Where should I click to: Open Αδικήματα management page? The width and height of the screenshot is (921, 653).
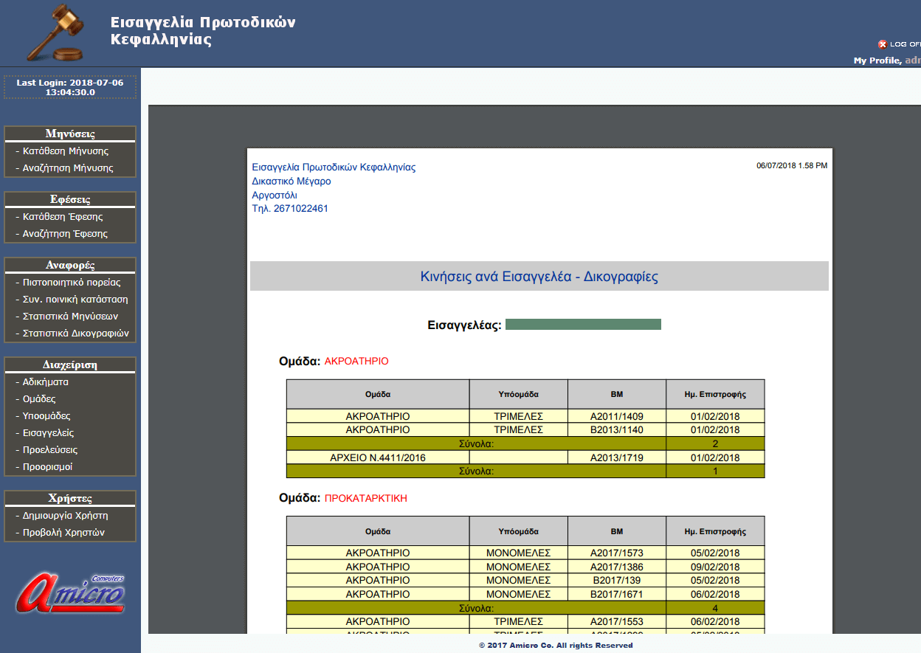click(46, 382)
